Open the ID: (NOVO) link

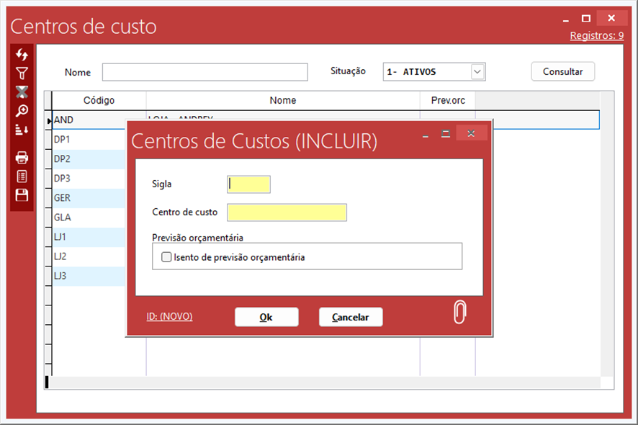pyautogui.click(x=169, y=316)
